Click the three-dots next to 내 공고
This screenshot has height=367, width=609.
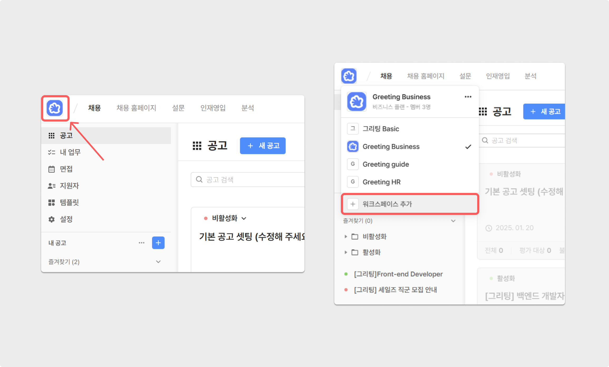tap(142, 243)
